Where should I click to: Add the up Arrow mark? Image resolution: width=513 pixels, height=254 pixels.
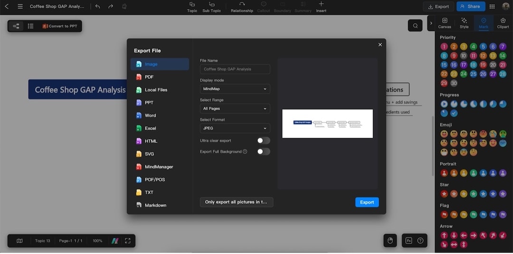(x=444, y=235)
